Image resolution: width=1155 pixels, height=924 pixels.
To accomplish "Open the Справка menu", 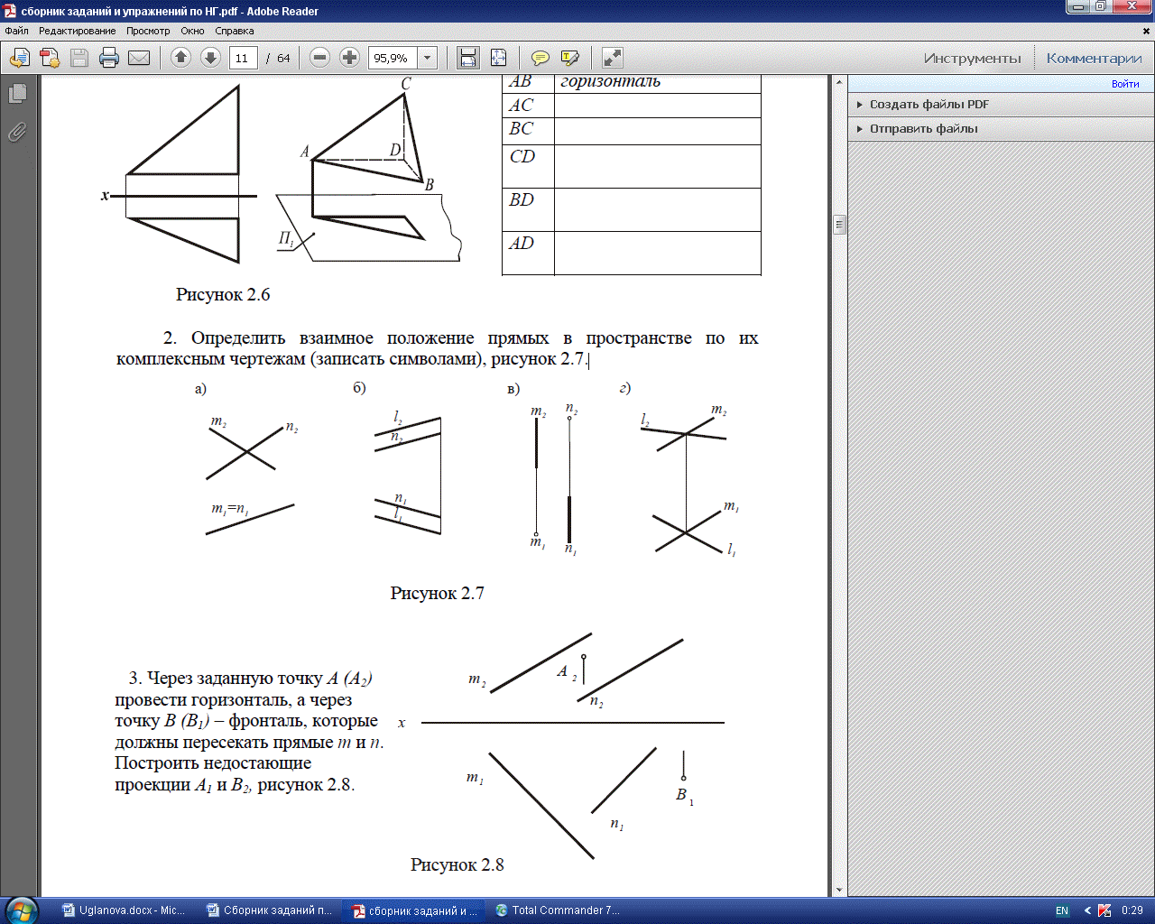I will coord(235,31).
